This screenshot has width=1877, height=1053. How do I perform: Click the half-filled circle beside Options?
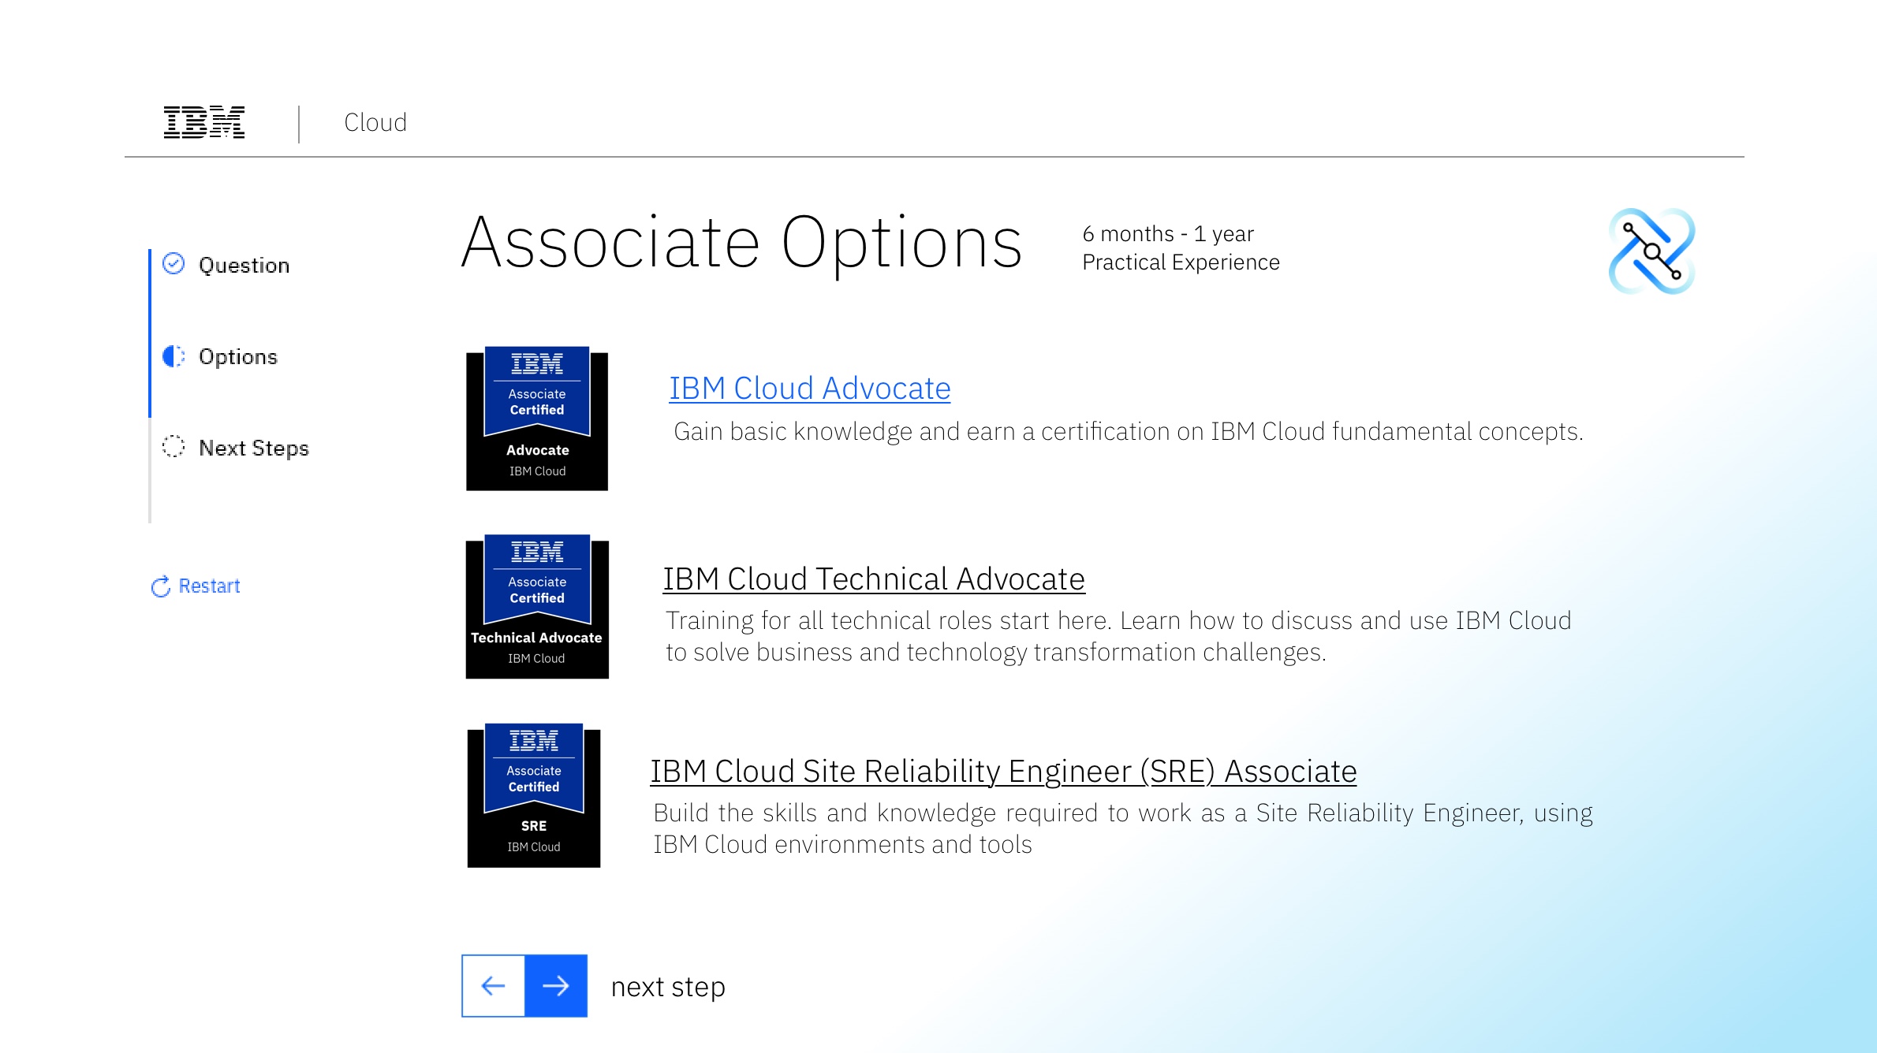point(174,356)
